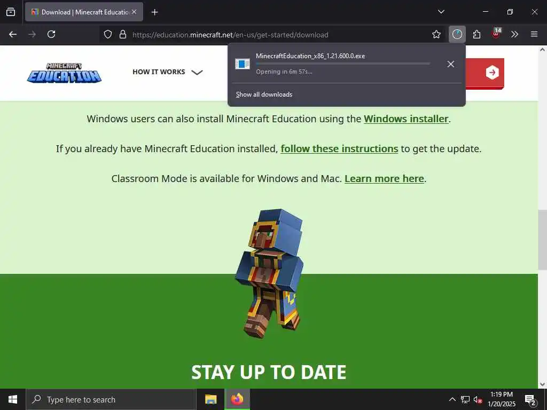This screenshot has width=547, height=410.
Task: Open the tracking protection shield icon
Action: pyautogui.click(x=108, y=35)
